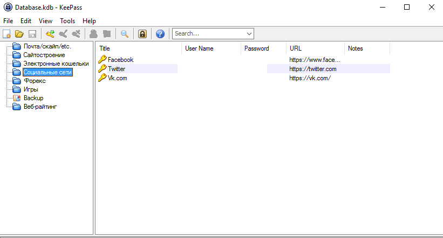Click the URL column header
The image size is (443, 238).
(x=315, y=48)
